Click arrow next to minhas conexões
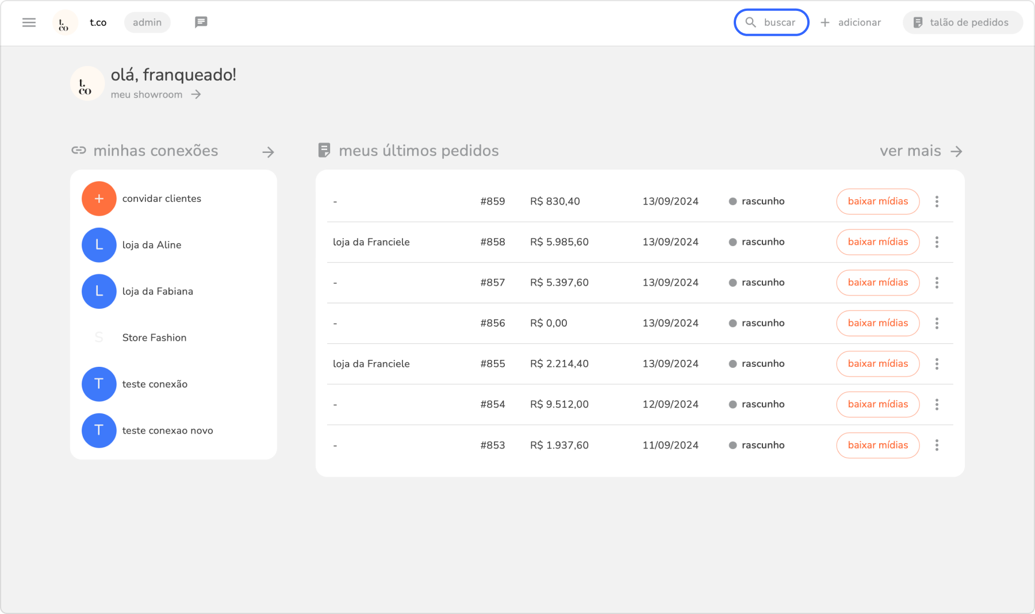Screen dimensions: 1035x614 pyautogui.click(x=268, y=152)
